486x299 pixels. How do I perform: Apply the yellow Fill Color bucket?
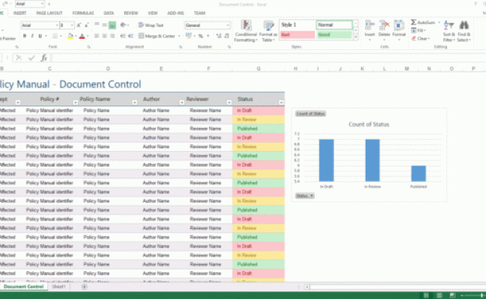(x=70, y=36)
